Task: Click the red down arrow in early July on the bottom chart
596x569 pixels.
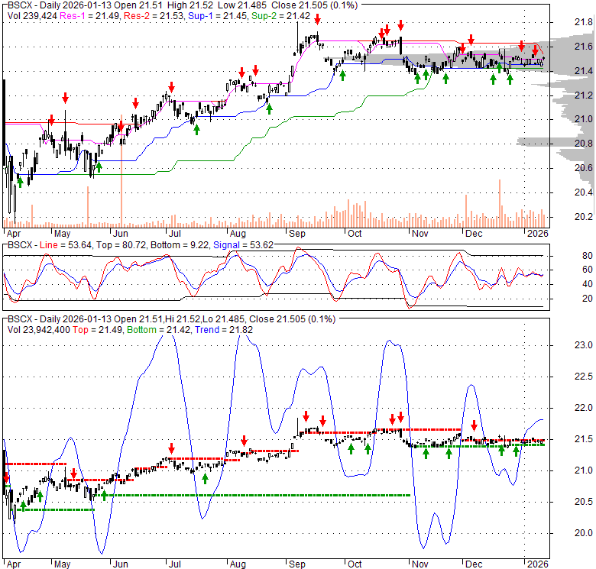Action: 172,448
